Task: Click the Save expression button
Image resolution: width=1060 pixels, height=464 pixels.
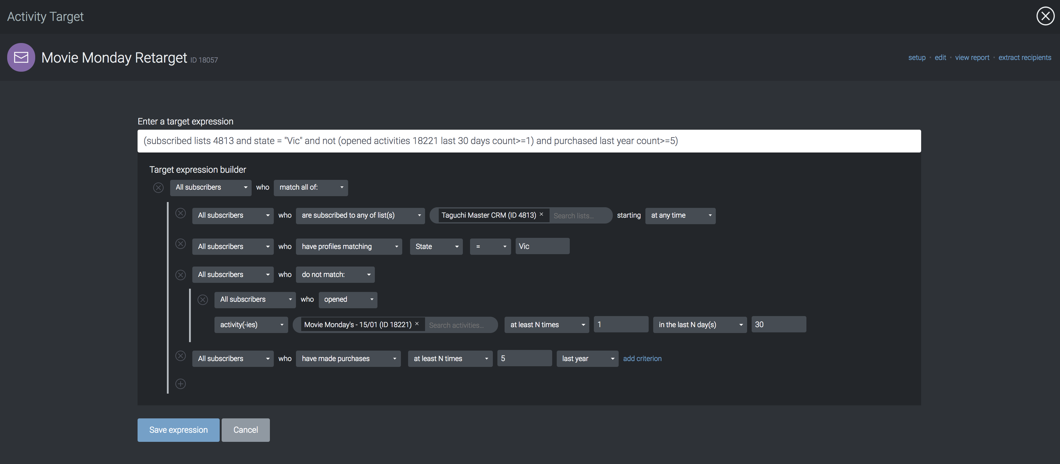Action: (178, 430)
